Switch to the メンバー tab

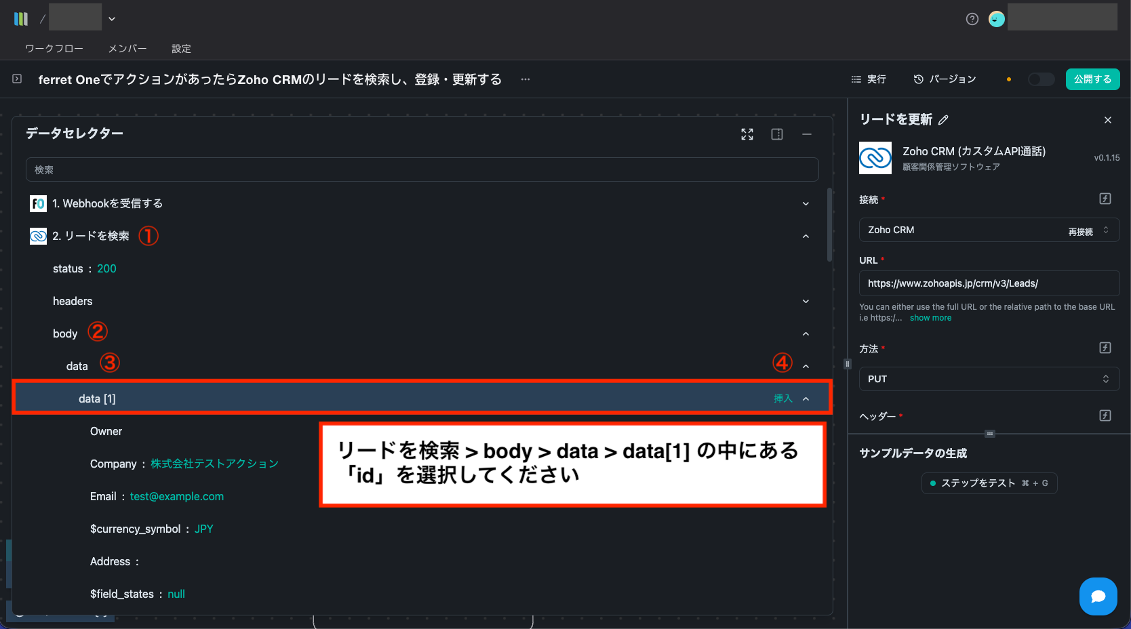point(127,49)
